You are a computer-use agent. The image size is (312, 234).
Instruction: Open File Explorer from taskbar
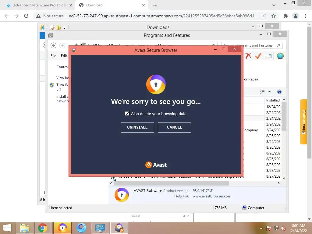pyautogui.click(x=25, y=228)
